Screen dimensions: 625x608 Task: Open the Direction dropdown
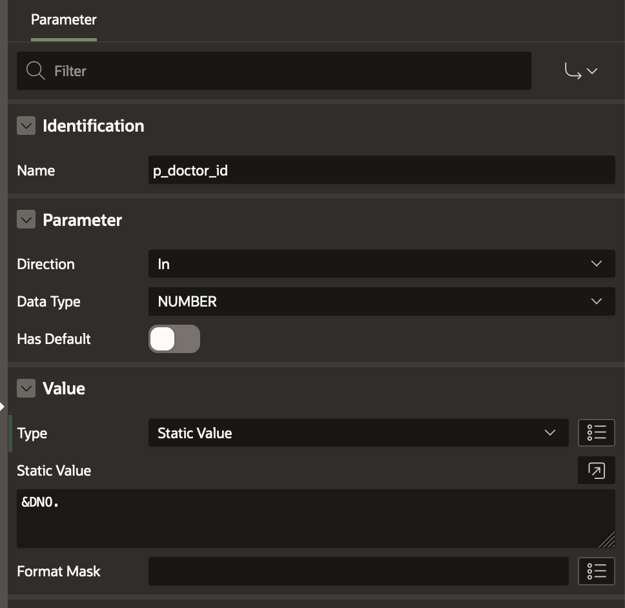(x=381, y=264)
